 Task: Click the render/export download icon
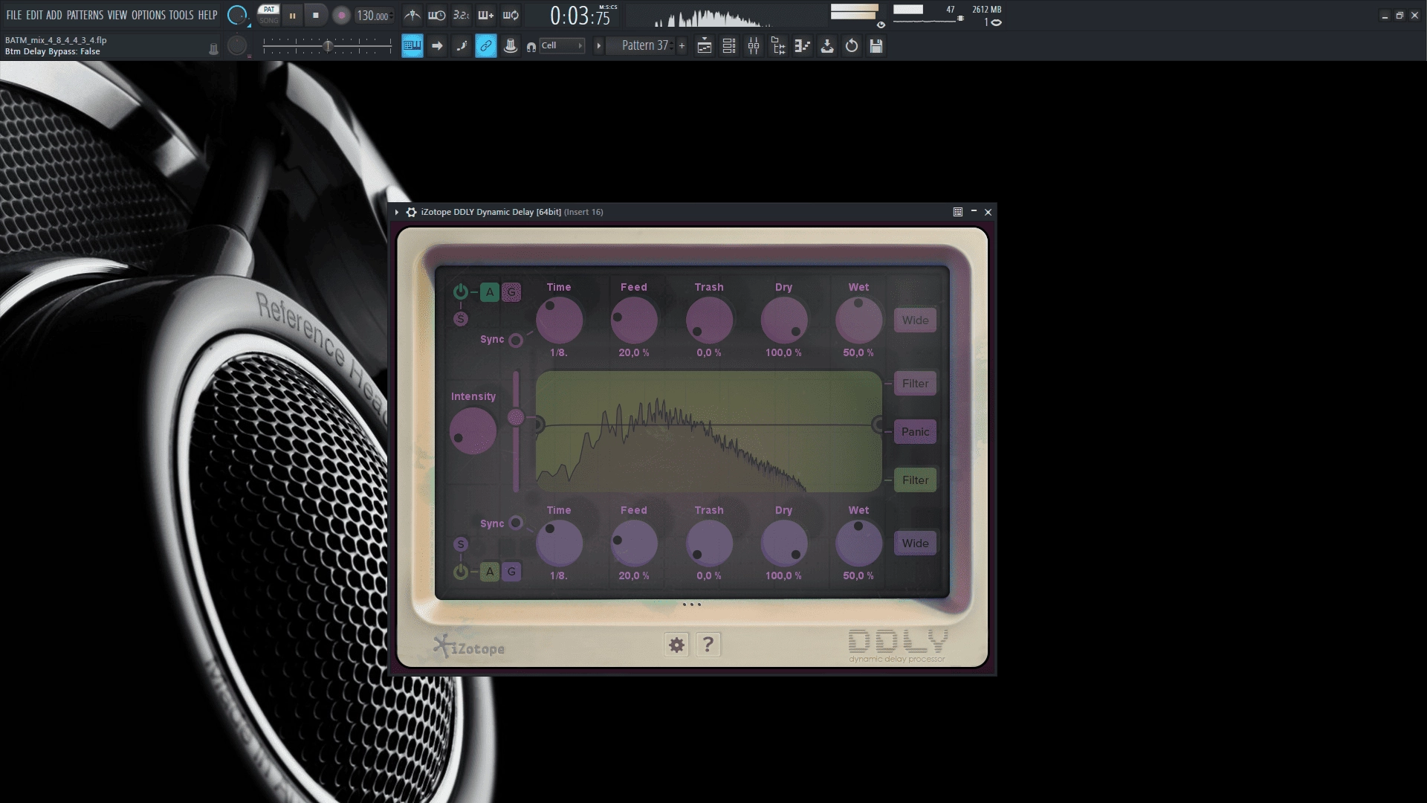[x=827, y=46]
